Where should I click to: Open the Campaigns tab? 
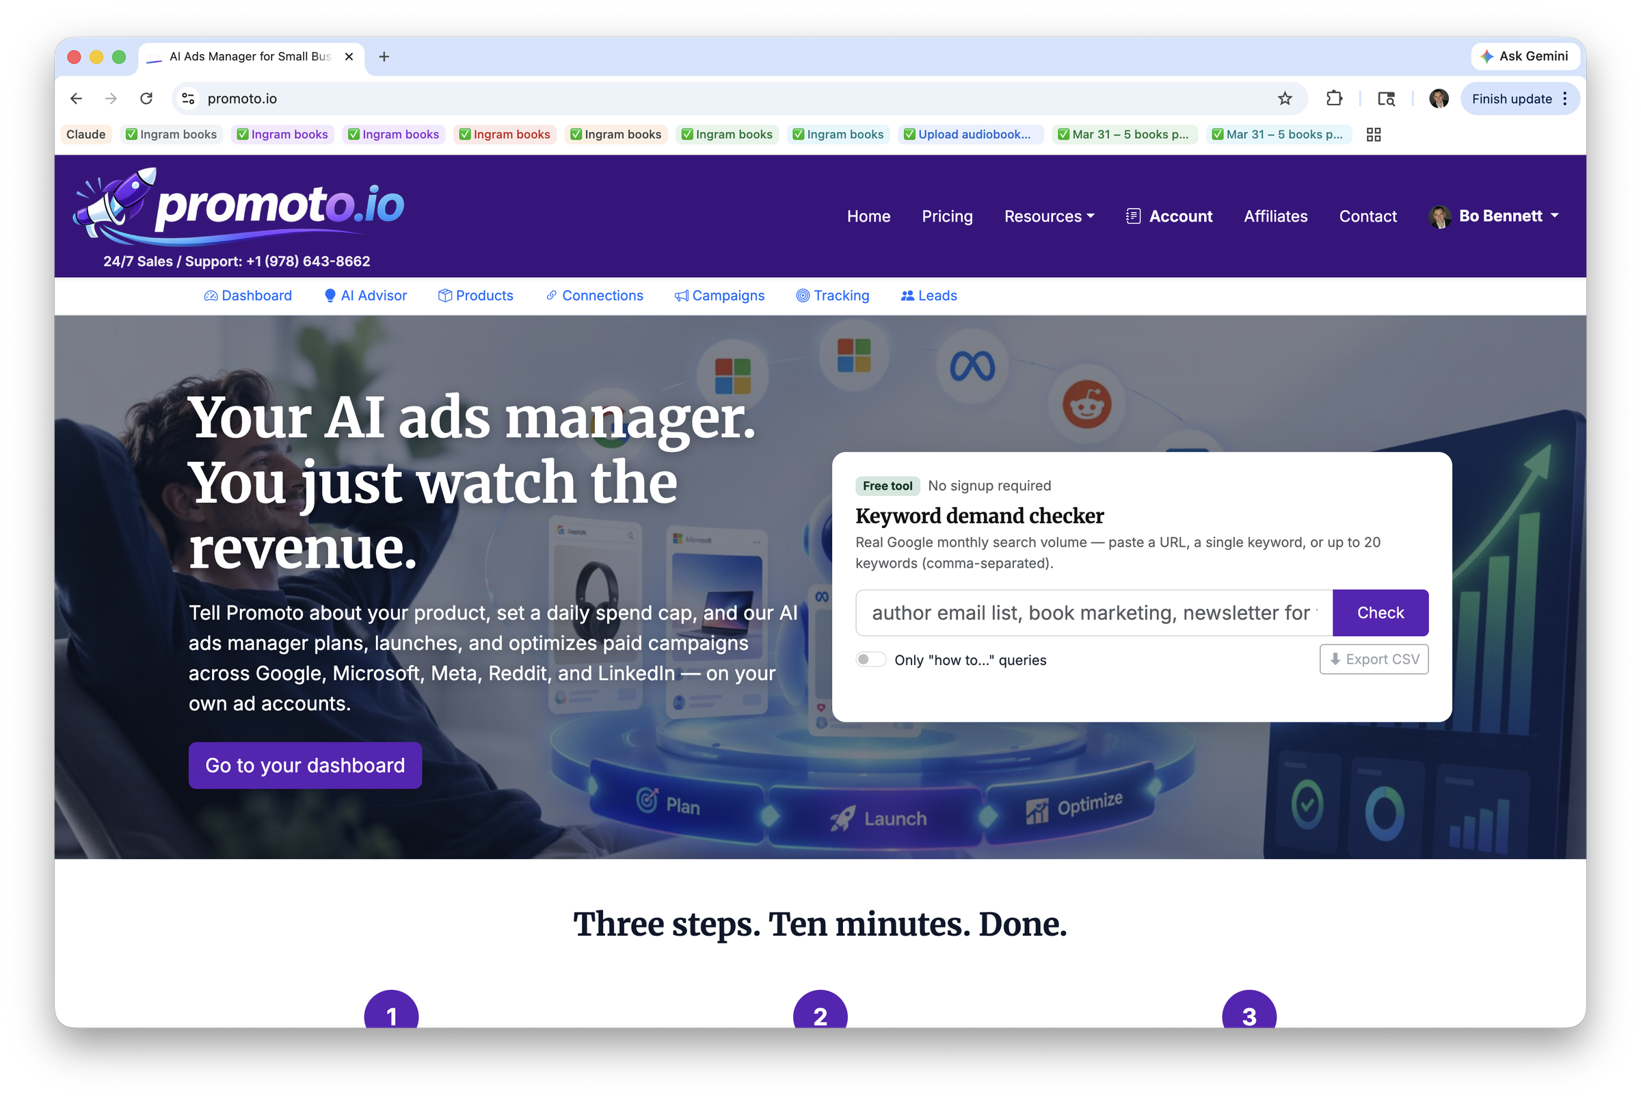click(719, 296)
